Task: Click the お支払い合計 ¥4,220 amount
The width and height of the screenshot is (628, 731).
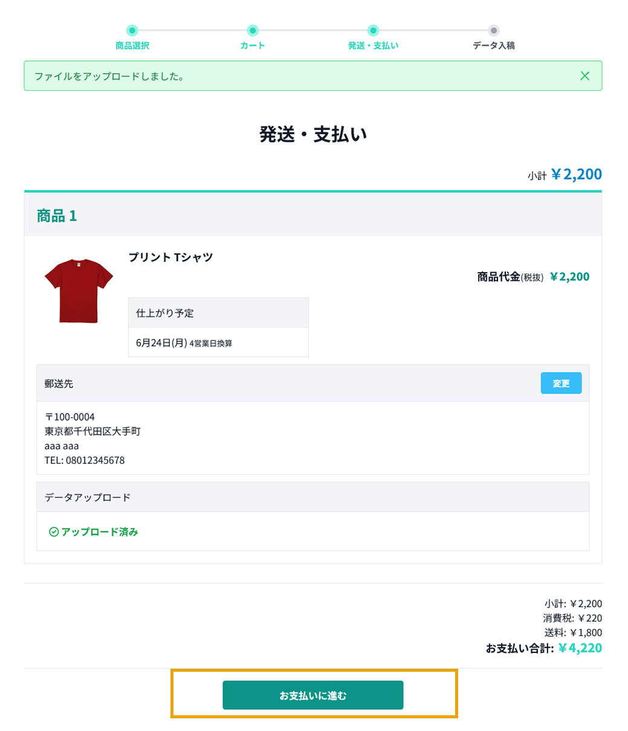Action: (580, 648)
